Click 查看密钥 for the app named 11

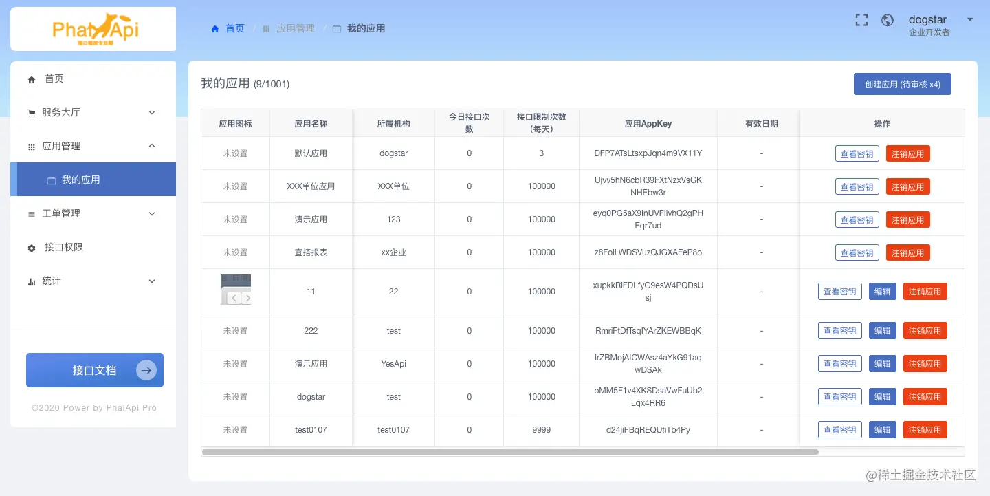pyautogui.click(x=840, y=292)
